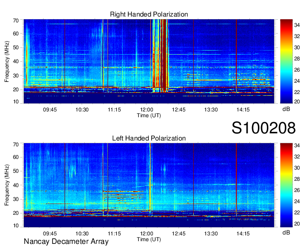The image size is (305, 247).
Task: Click the 70 MHz tick of the Right Handed plot
Action: (16, 21)
